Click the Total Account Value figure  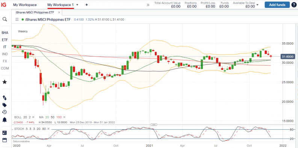pyautogui.click(x=175, y=6)
